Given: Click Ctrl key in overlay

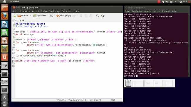Looking at the screenshot, I should (x=149, y=83).
